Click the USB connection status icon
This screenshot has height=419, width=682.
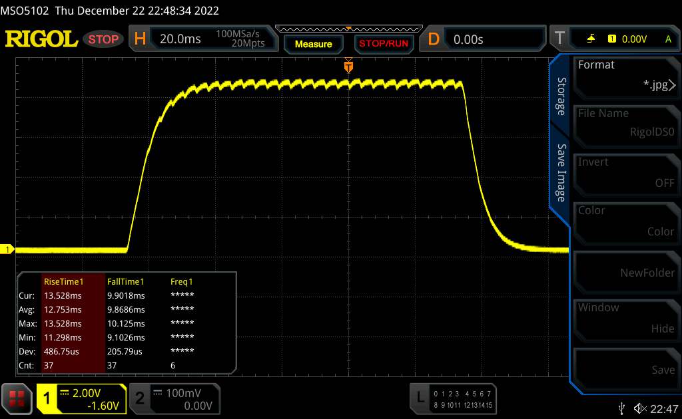(x=621, y=408)
